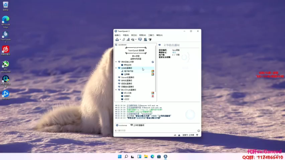Open Task View from the taskbar
The image size is (285, 160).
point(133,156)
